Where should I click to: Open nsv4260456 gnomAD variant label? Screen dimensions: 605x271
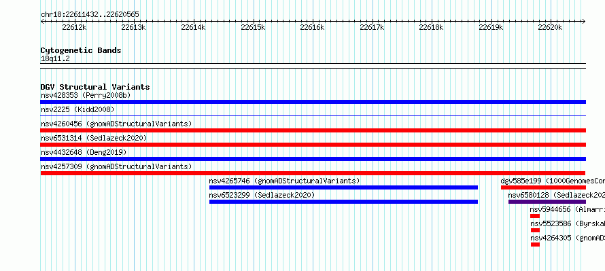coord(116,124)
